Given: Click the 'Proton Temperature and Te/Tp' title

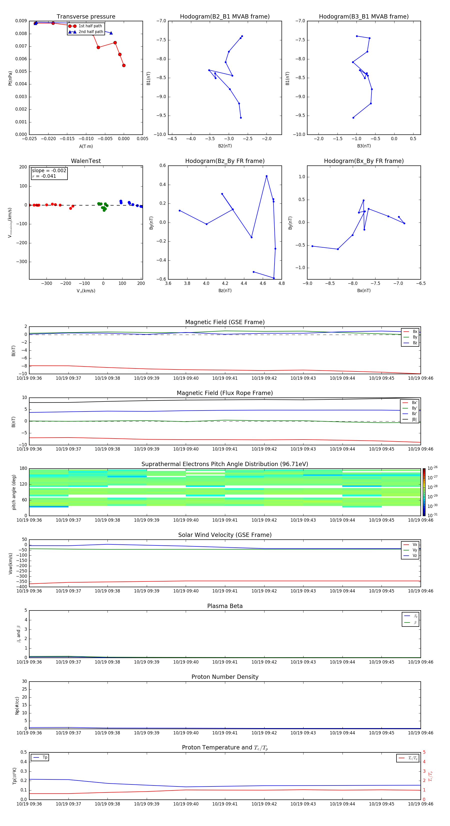Looking at the screenshot, I should pyautogui.click(x=225, y=748).
